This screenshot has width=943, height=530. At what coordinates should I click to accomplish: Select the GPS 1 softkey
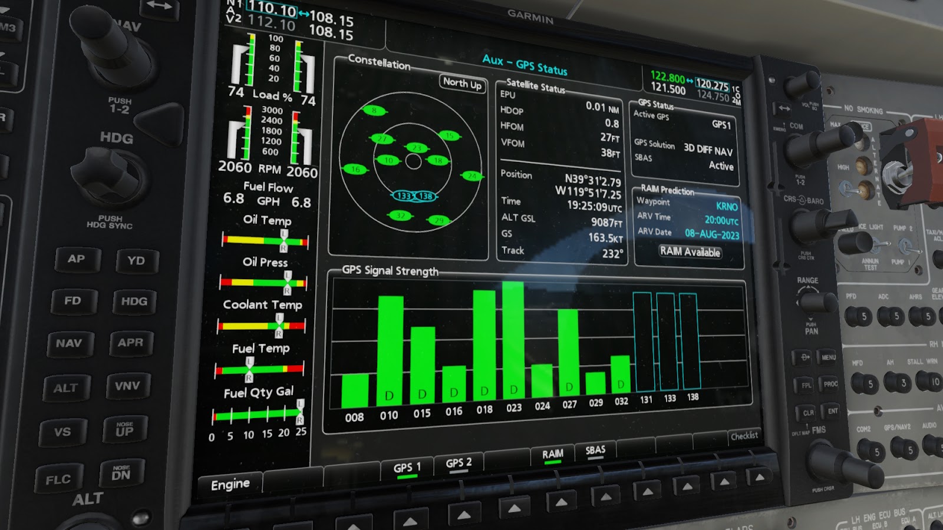point(407,468)
